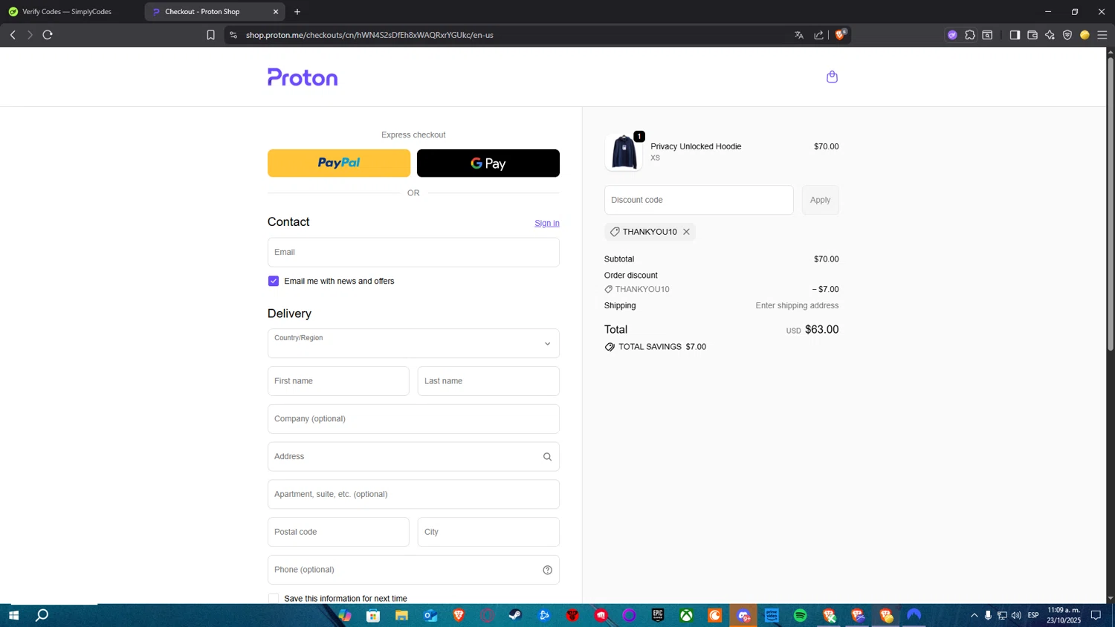This screenshot has height=627, width=1115.
Task: Bookmark this page
Action: coord(210,35)
